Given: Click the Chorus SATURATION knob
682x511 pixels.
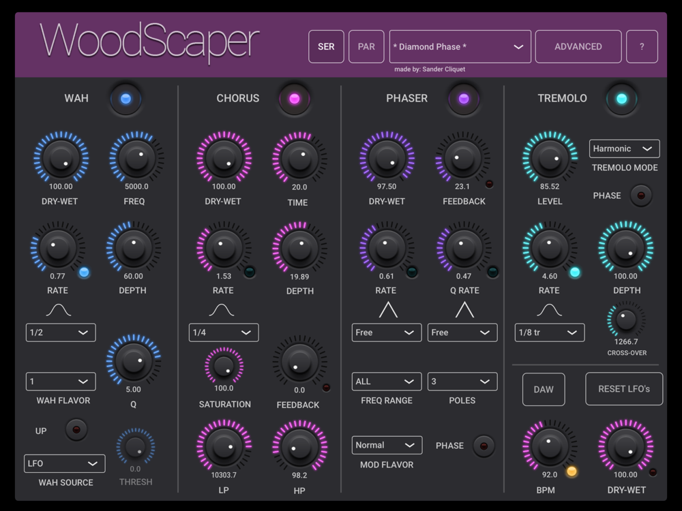Looking at the screenshot, I should click(x=224, y=366).
